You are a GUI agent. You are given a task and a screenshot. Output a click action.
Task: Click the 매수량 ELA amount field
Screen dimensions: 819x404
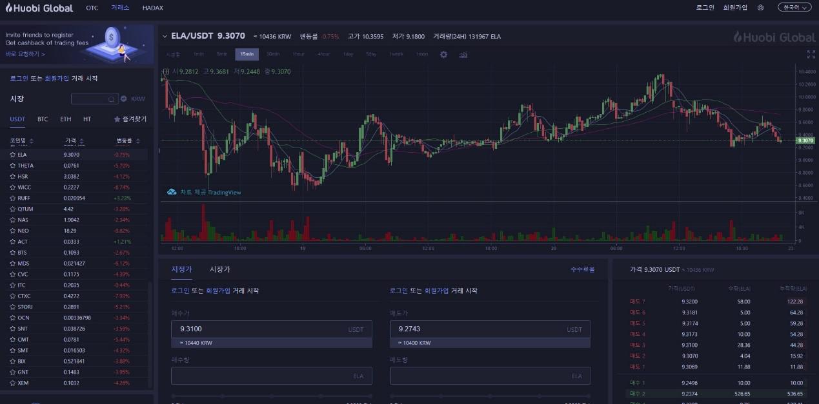coord(272,376)
